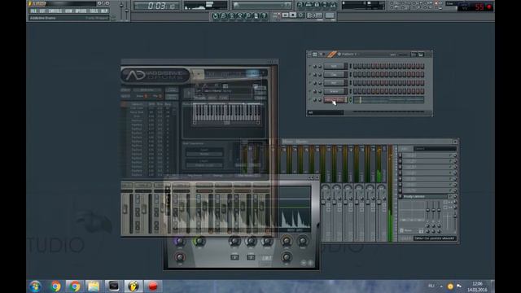Show hidden system tray icons
This screenshot has height=293, width=521.
point(441,286)
